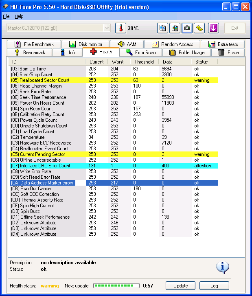Click the purple down-arrow save icon
The height and width of the screenshot is (296, 252).
(214, 28)
